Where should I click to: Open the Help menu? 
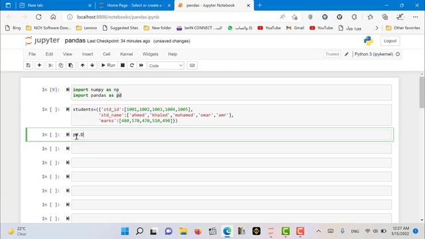[x=173, y=54]
